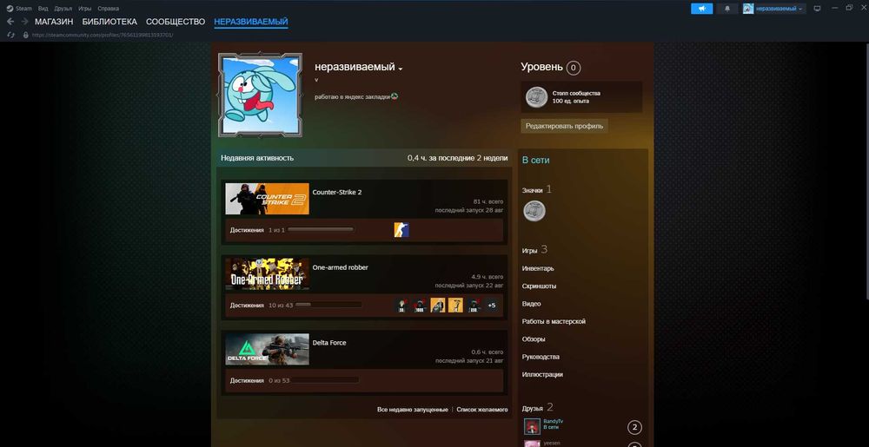Open Список желаемого link

[482, 410]
